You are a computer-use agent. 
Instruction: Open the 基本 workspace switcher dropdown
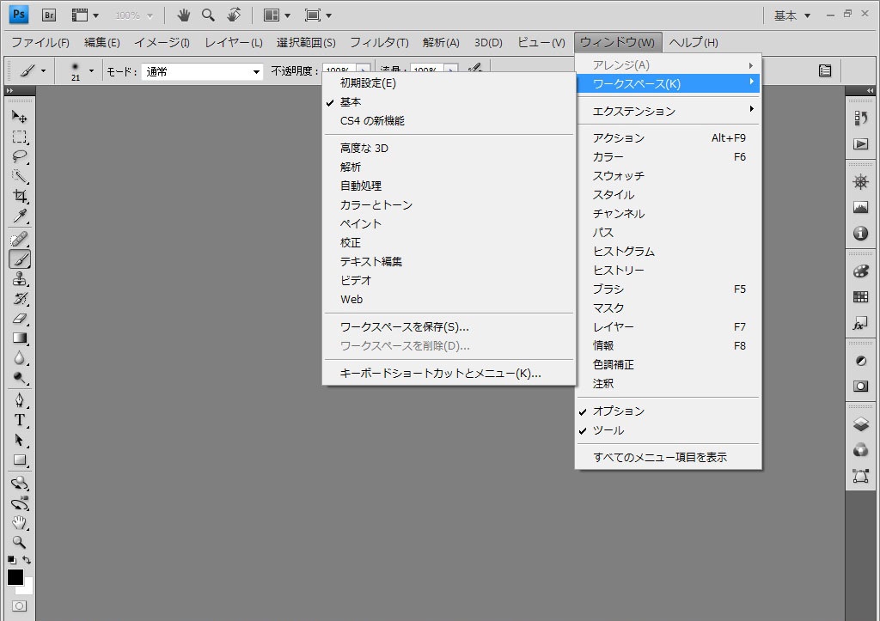click(791, 15)
